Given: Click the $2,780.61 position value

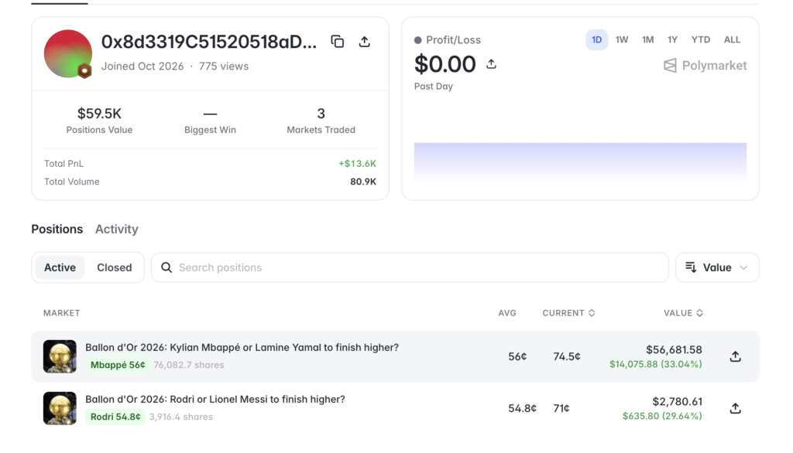Looking at the screenshot, I should [x=677, y=401].
